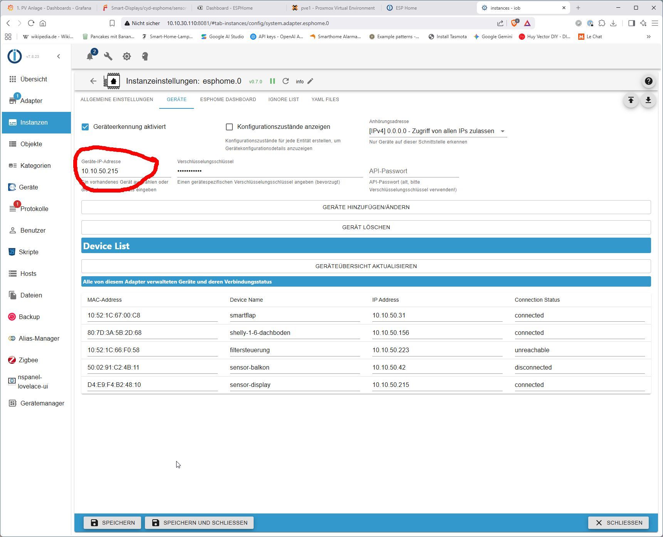Image resolution: width=663 pixels, height=537 pixels.
Task: Open a new browser tab with plus
Action: pyautogui.click(x=578, y=8)
